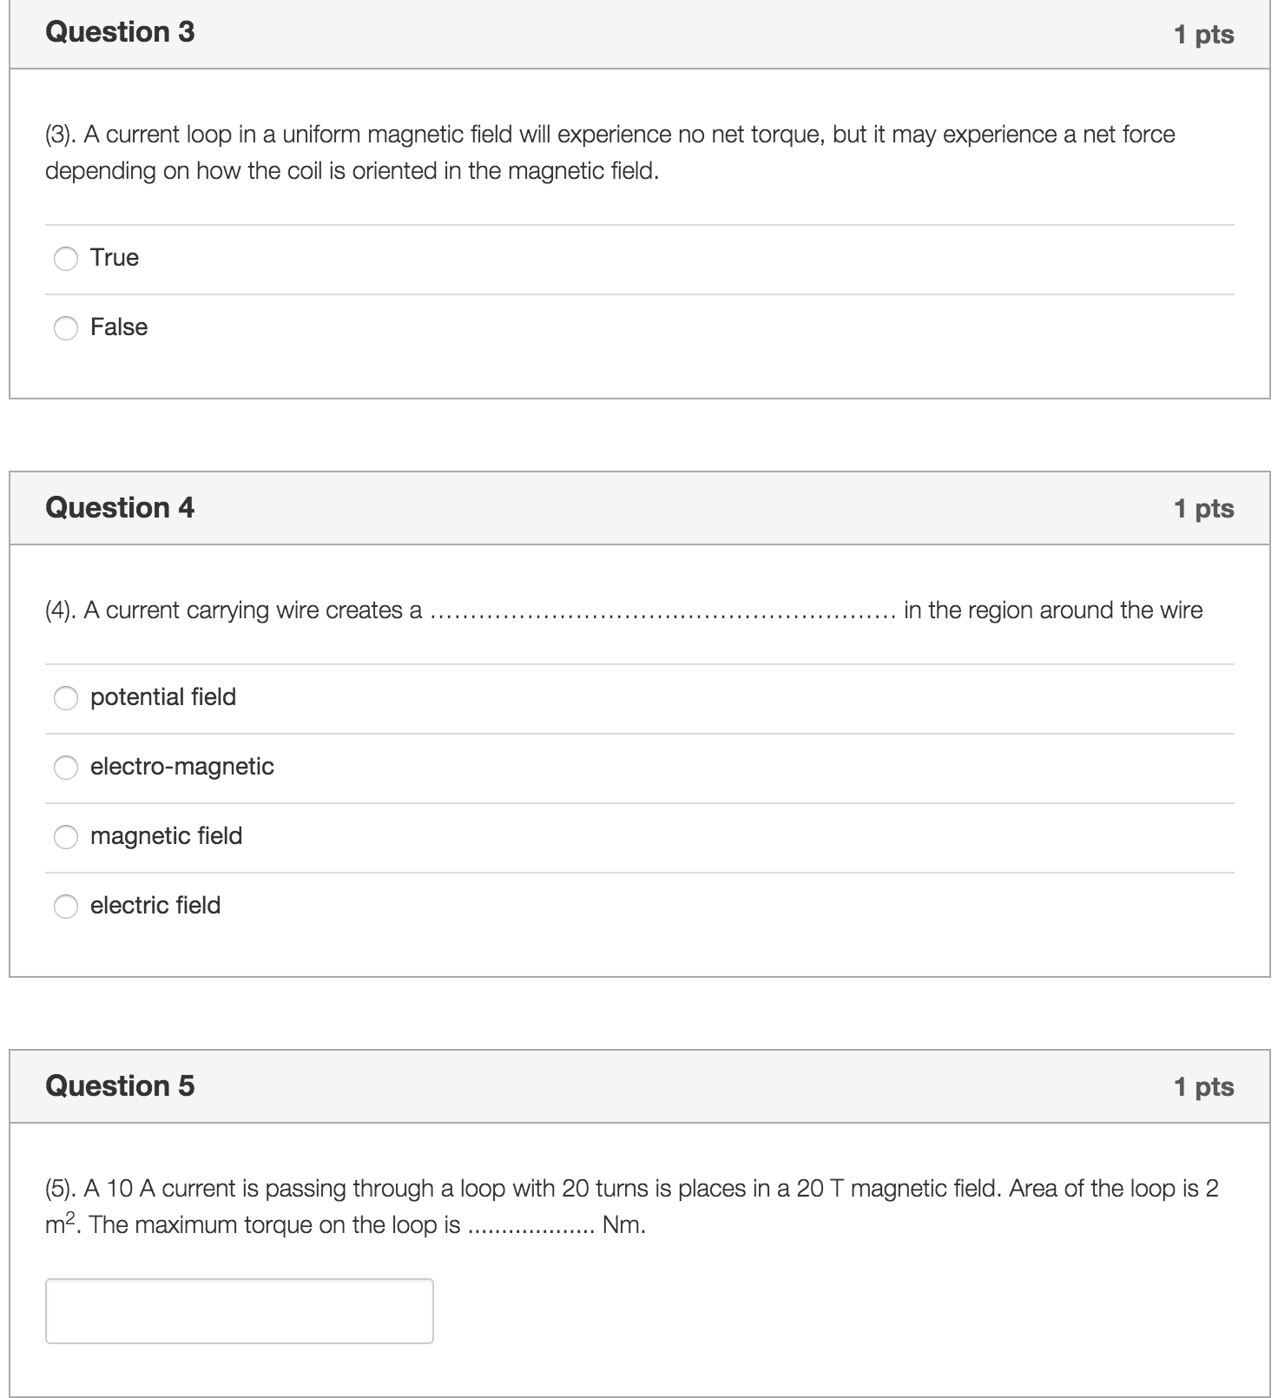Click the Question 5 header

(x=121, y=1085)
